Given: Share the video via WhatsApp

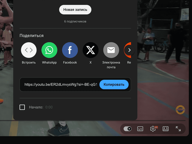Looking at the screenshot, I should point(49,50).
